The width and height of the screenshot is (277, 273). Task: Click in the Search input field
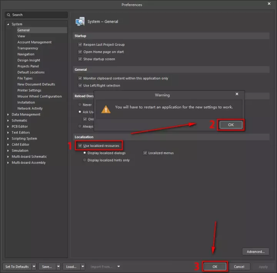[38, 15]
